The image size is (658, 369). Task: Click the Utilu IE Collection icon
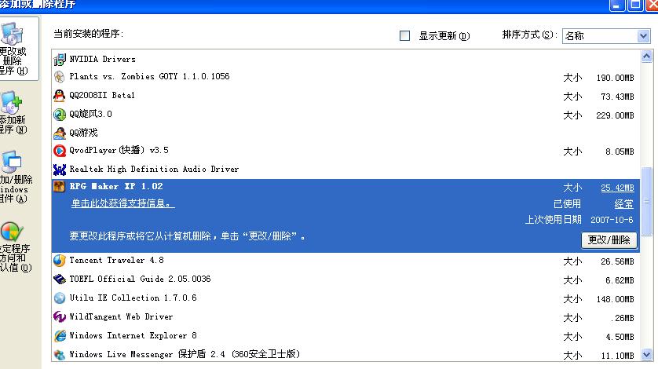[x=60, y=298]
